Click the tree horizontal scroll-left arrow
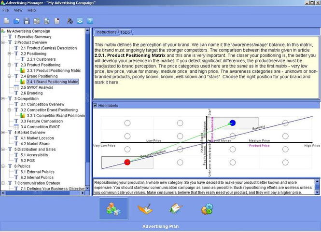321x232 pixels. pos(3,193)
